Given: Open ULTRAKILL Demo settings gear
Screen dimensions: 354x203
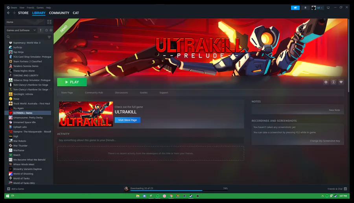Looking at the screenshot, I should (x=326, y=82).
